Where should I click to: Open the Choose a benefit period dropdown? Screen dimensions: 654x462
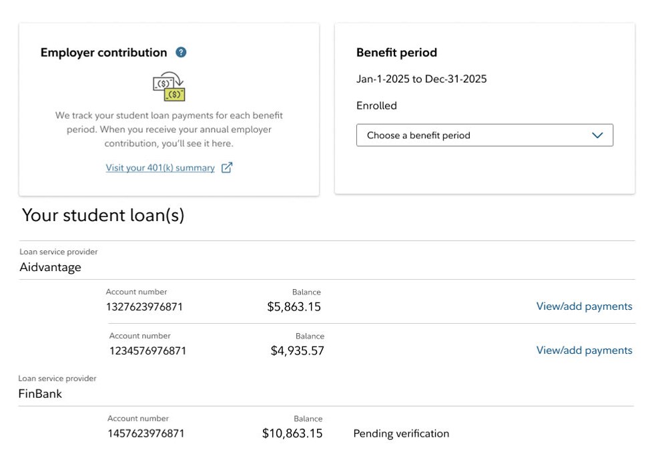pyautogui.click(x=484, y=136)
